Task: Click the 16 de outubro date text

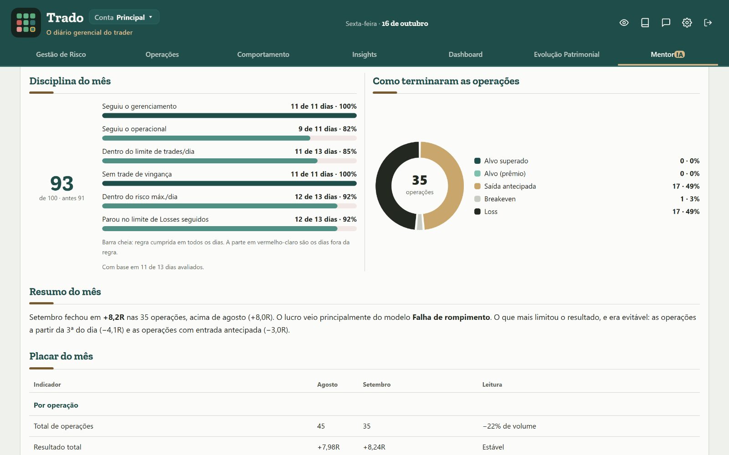Action: pos(405,24)
